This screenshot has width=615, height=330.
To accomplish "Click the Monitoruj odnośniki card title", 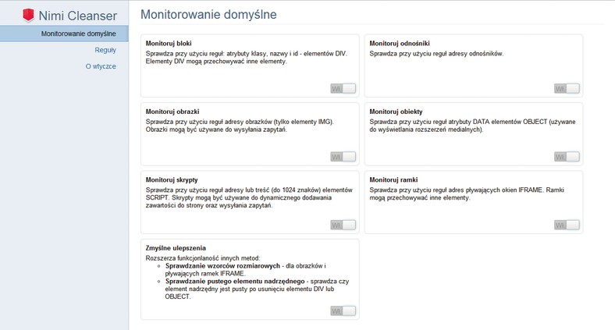I will pos(400,44).
